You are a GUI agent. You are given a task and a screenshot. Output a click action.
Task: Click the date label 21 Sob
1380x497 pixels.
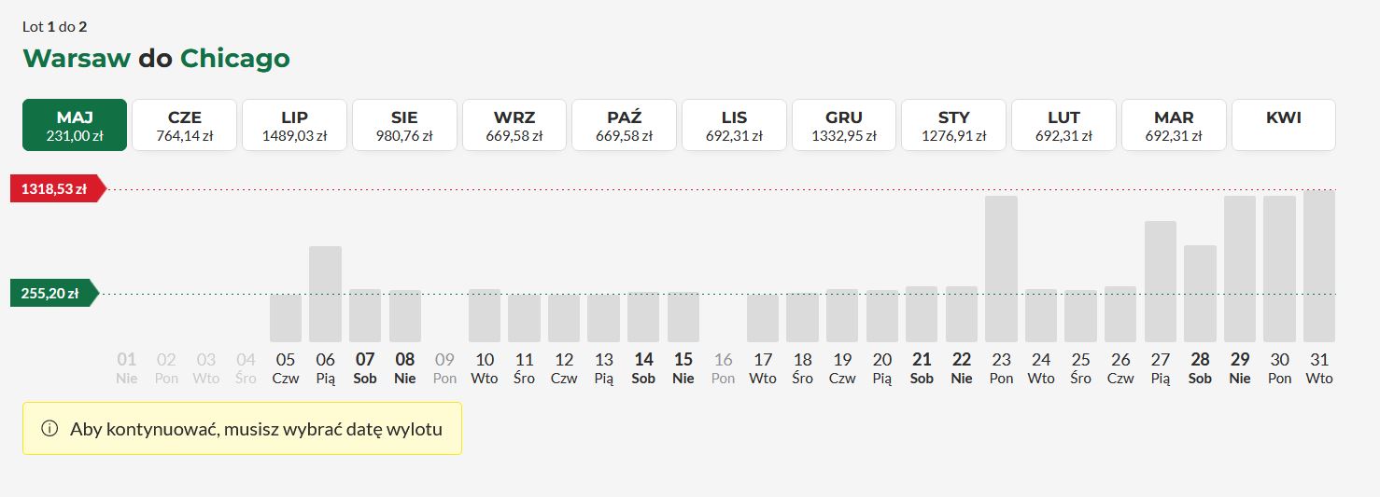pos(922,368)
